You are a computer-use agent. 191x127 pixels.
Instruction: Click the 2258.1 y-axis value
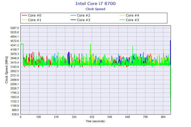[15, 84]
